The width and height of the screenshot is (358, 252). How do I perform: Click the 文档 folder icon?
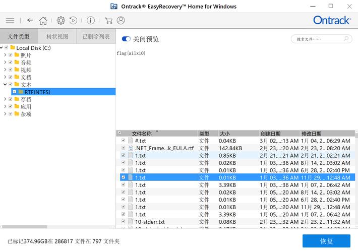[x=17, y=77]
